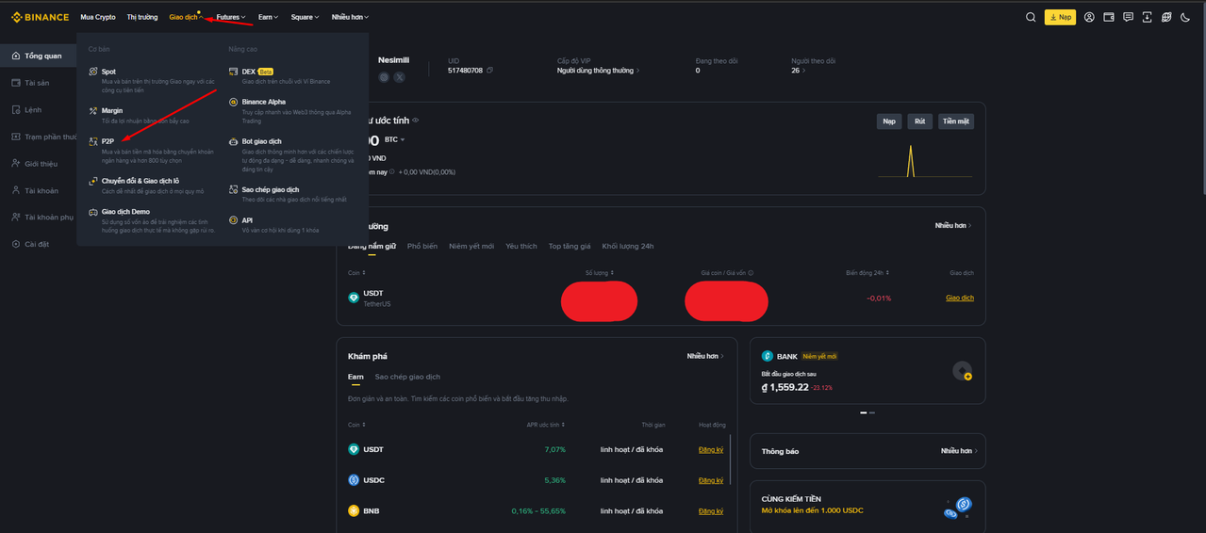Click Giao dịch link in USDT row
This screenshot has width=1206, height=533.
pyautogui.click(x=960, y=298)
